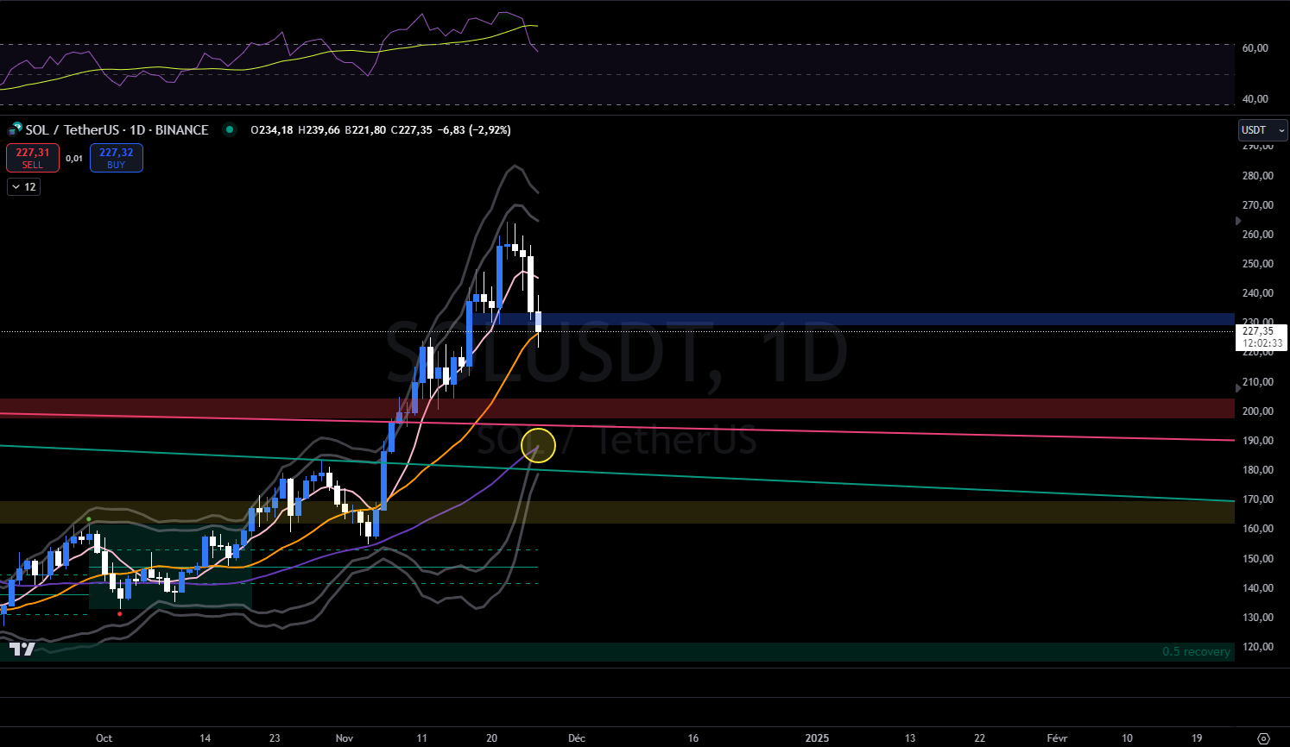Click the Solana coin logo beside the title

click(x=14, y=130)
